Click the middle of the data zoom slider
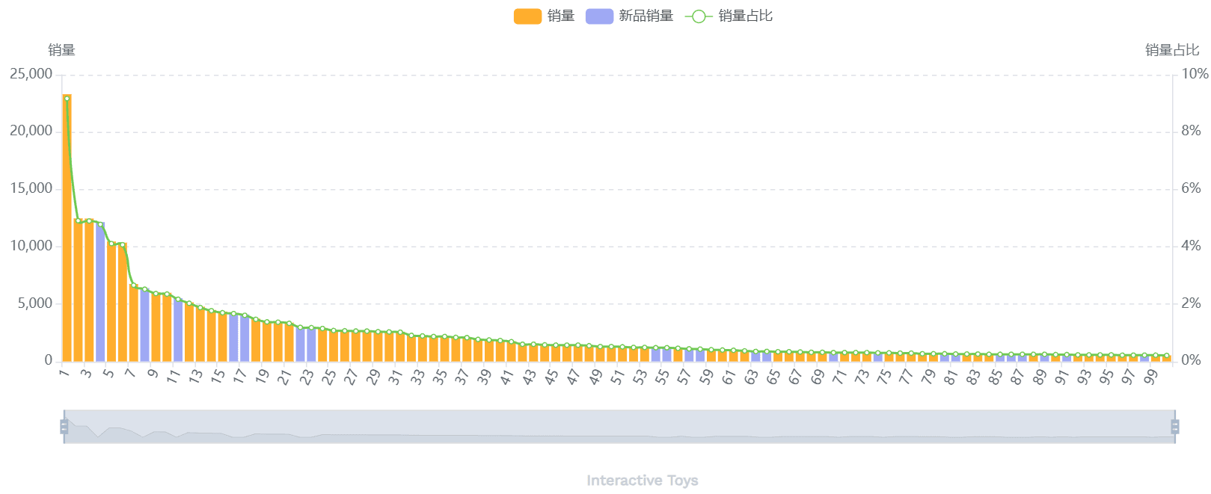This screenshot has height=494, width=1211. [x=619, y=427]
